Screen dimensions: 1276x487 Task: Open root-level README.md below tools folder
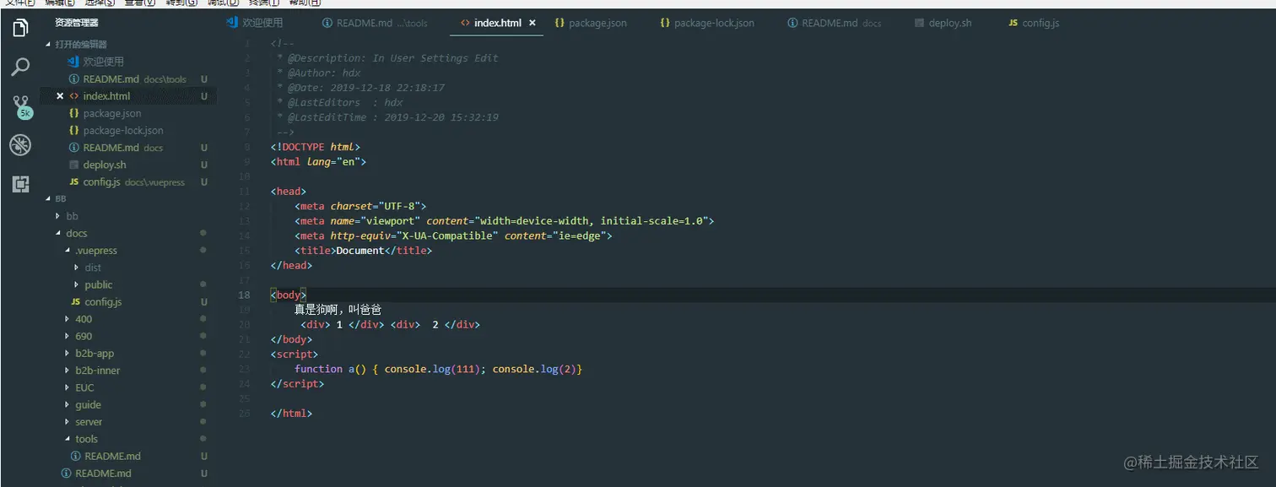click(x=103, y=473)
